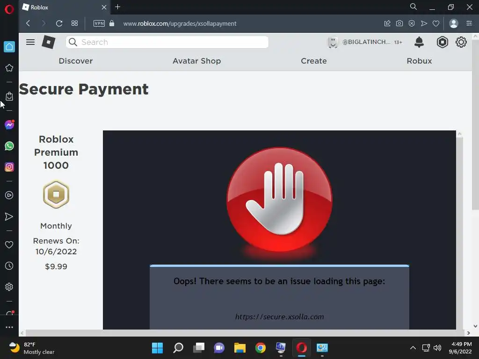Click the Premium Robux coin image

click(56, 194)
